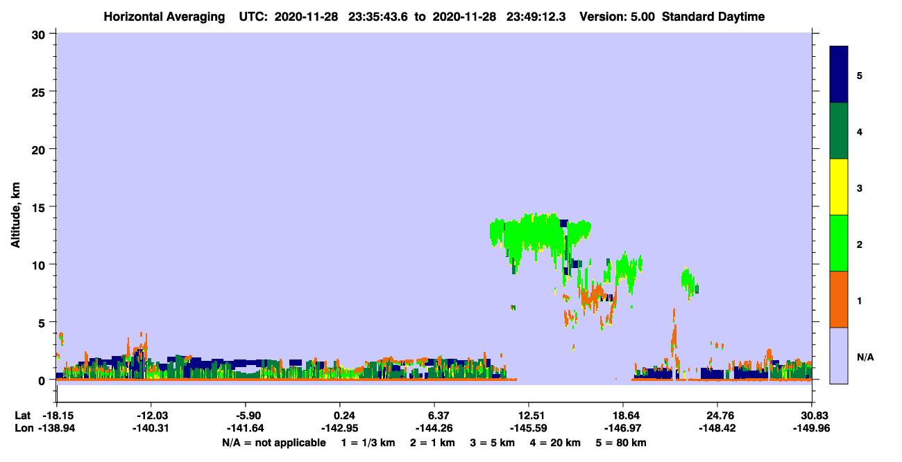
Task: Click the small isolated green cloud near 24 latitude
Action: click(689, 281)
